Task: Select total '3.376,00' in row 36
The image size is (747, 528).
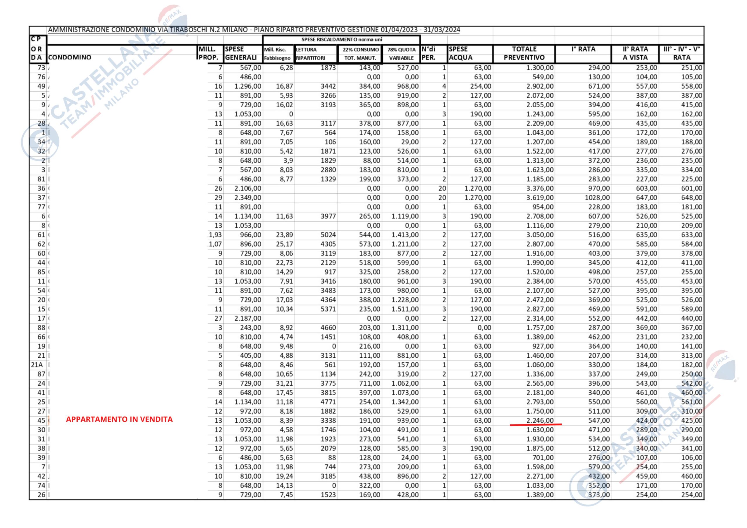Action: [540, 188]
